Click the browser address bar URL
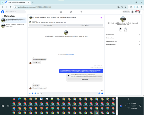Viewport: 144px width, 115px height. click(x=34, y=7)
